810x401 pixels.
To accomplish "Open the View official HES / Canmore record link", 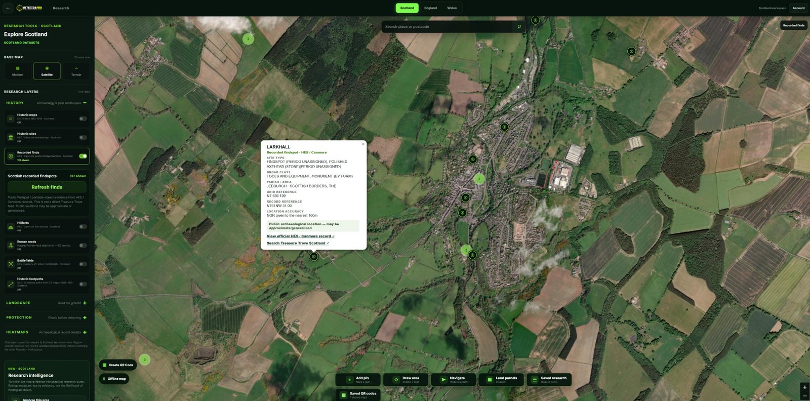I will (x=300, y=236).
